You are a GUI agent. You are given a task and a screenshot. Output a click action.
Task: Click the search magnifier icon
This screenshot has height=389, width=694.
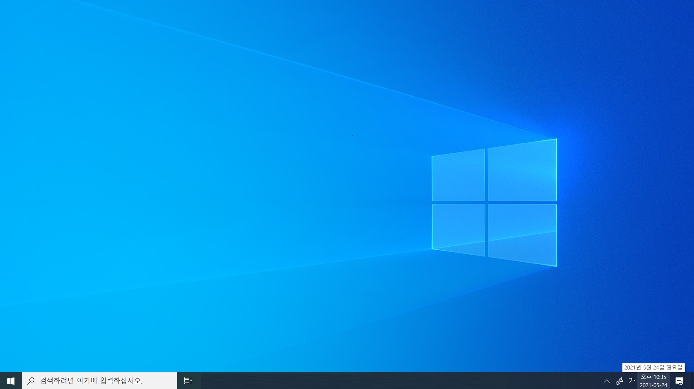click(31, 381)
